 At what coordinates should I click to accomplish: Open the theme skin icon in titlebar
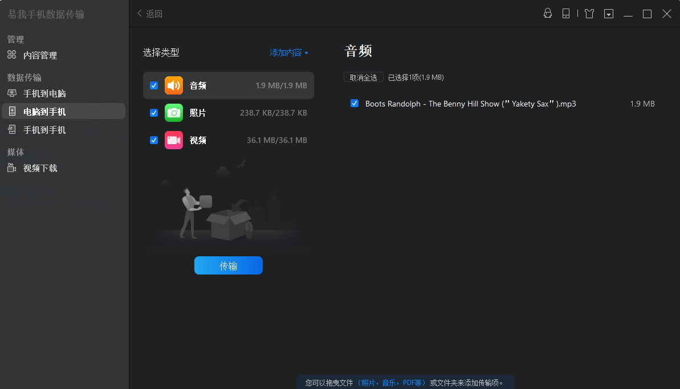click(589, 14)
